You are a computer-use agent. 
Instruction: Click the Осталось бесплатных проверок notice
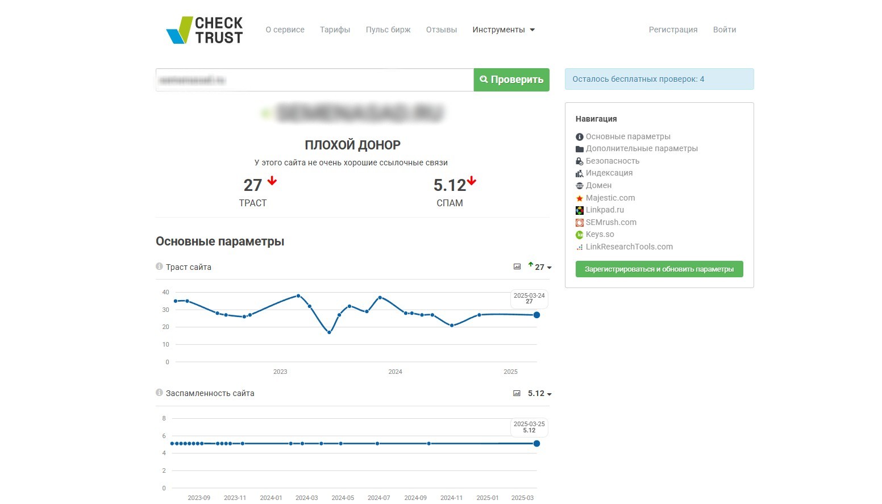pyautogui.click(x=659, y=79)
